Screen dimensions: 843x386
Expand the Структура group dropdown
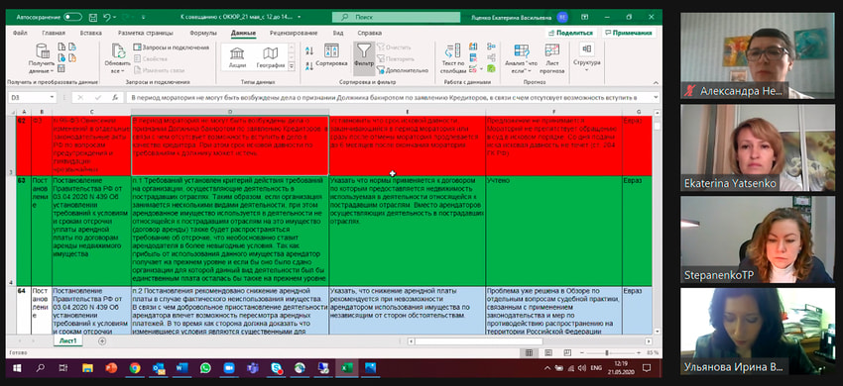586,55
